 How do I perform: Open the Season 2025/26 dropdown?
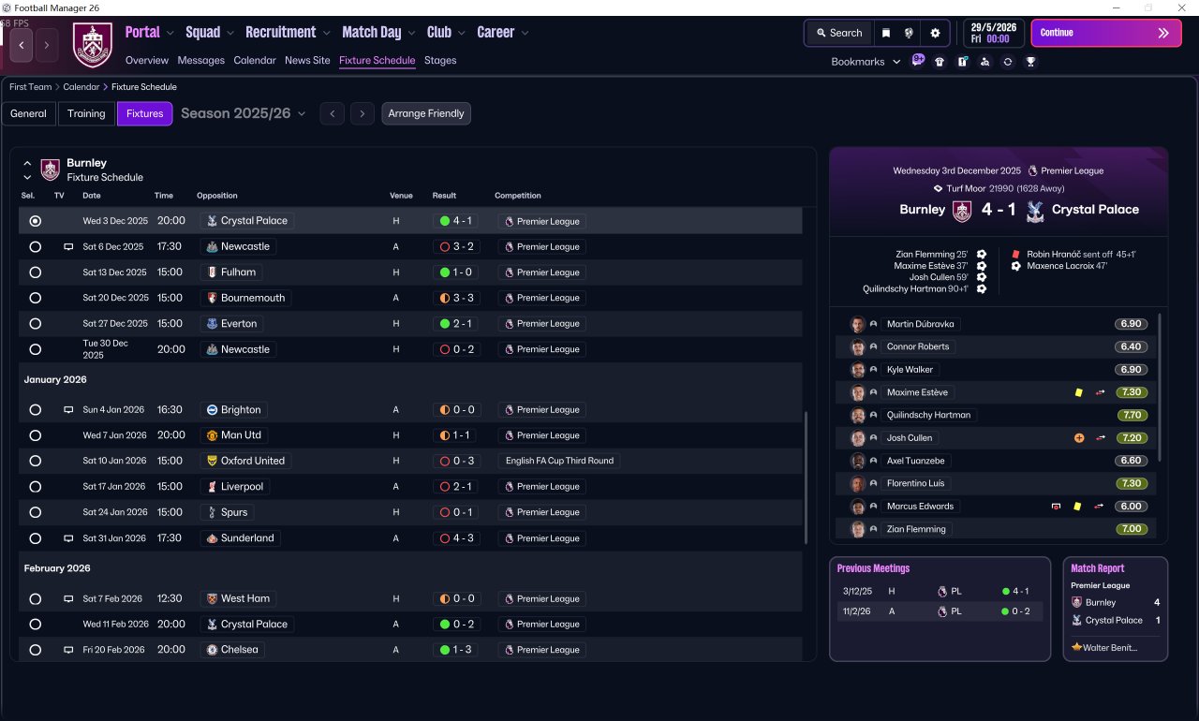coord(244,113)
